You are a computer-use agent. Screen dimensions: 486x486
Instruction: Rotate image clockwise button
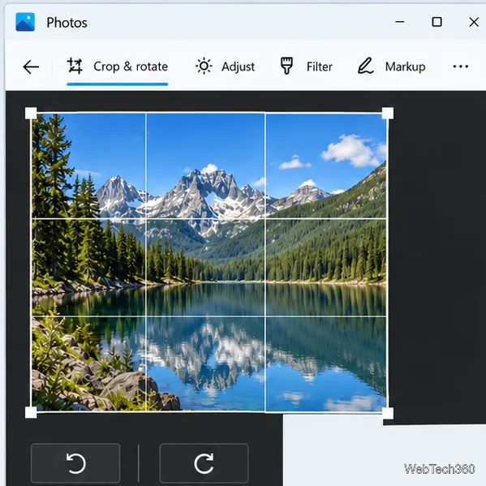pos(204,463)
